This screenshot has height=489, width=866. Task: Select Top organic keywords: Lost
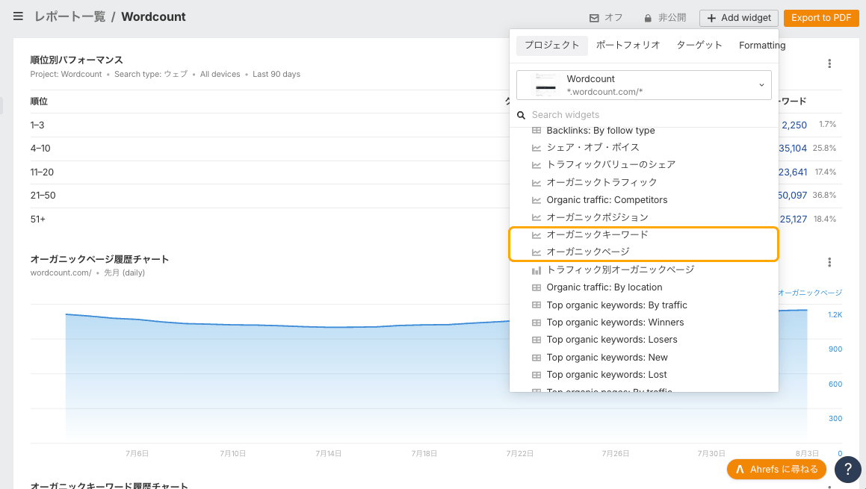click(x=607, y=375)
